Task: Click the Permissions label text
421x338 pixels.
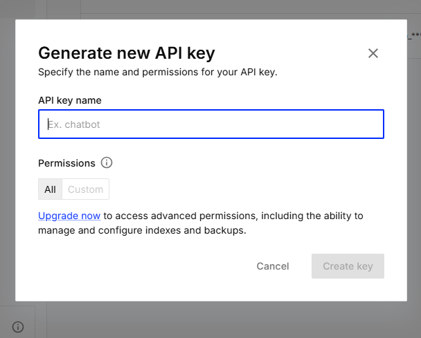Action: [66, 163]
